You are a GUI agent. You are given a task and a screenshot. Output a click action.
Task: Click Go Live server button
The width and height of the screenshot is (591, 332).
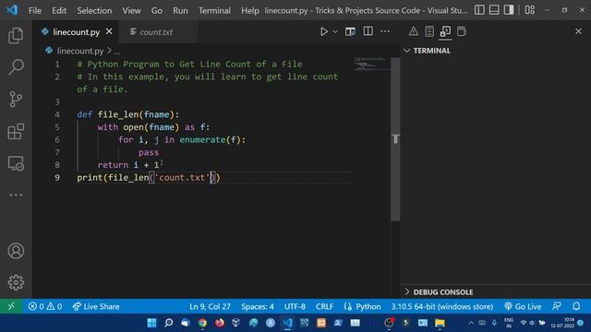point(523,306)
